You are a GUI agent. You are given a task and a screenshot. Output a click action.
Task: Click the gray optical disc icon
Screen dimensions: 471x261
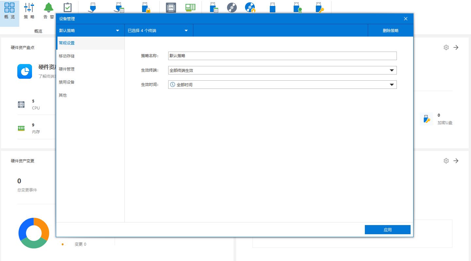(x=232, y=7)
